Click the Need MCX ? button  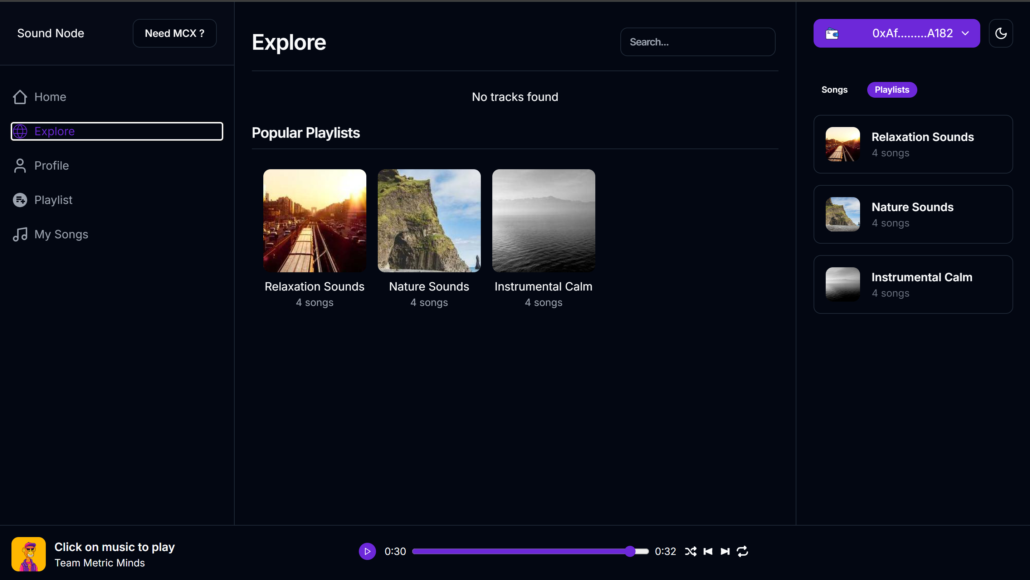[x=174, y=33]
